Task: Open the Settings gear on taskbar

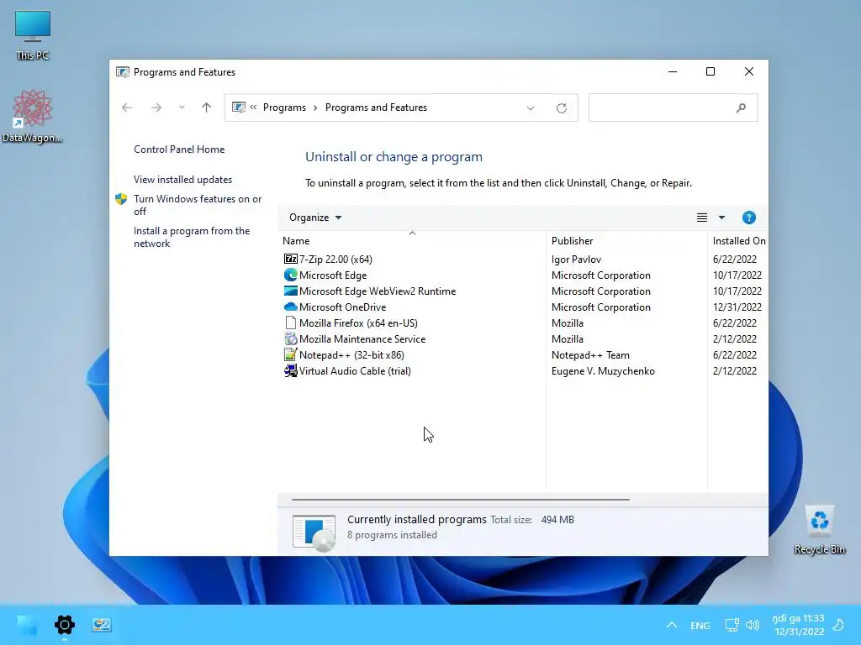Action: point(64,625)
